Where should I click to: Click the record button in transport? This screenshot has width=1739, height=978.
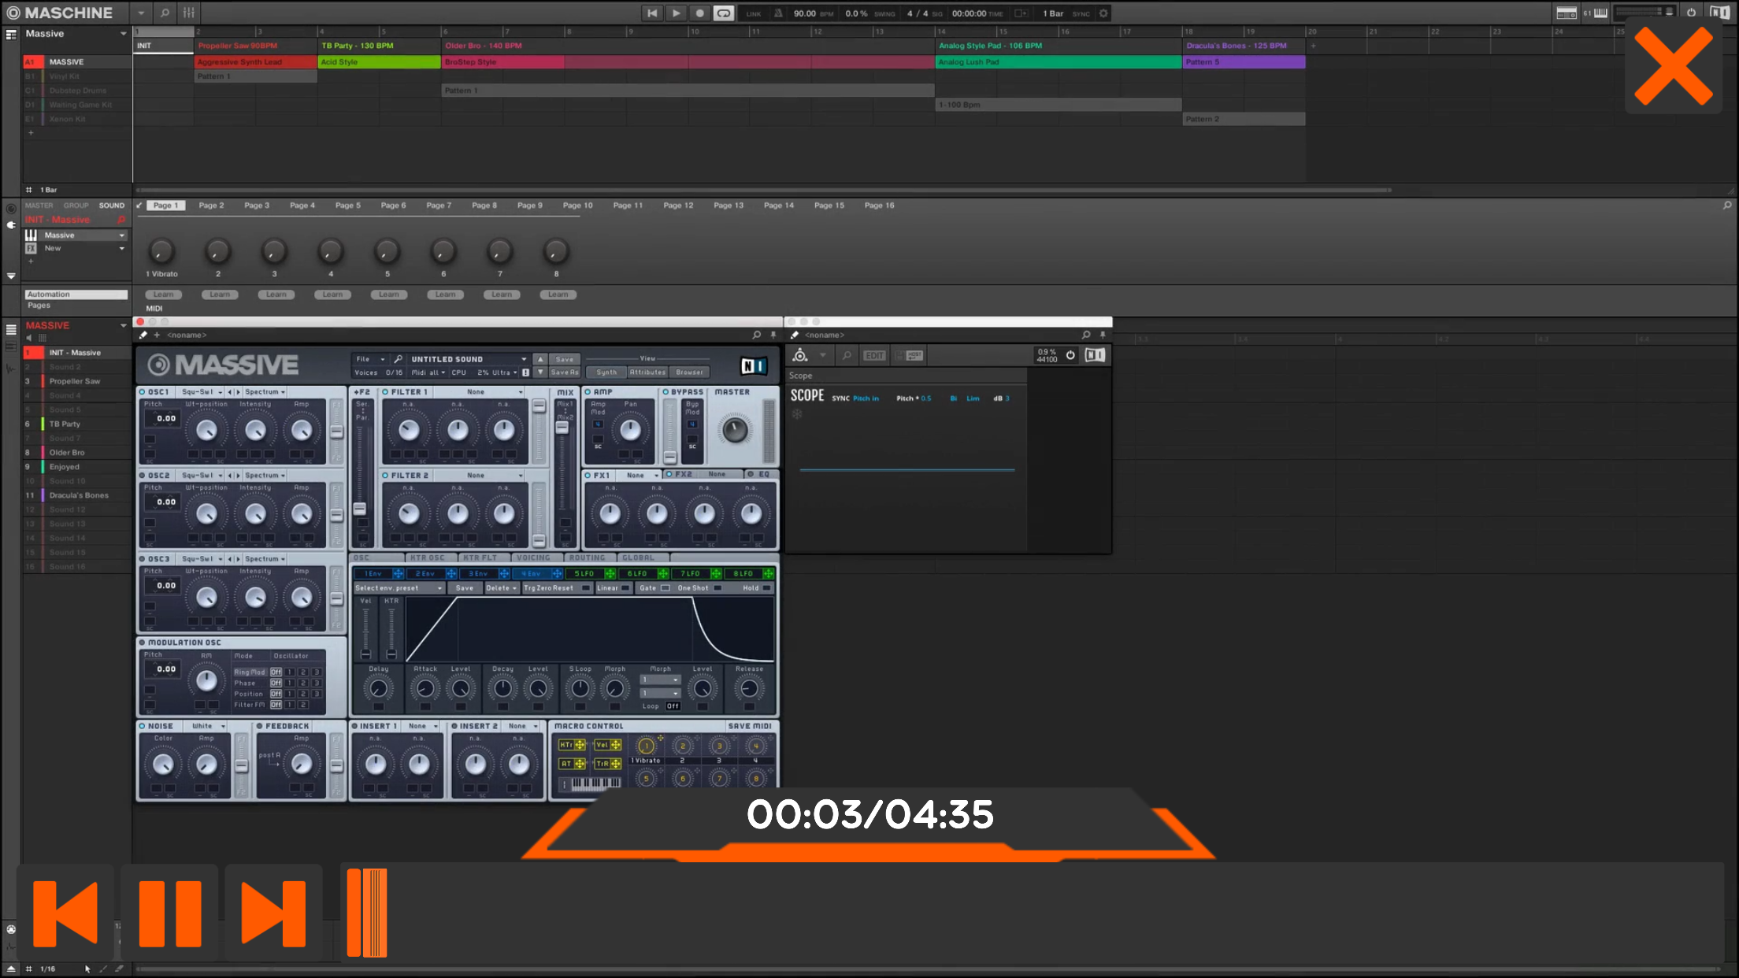click(699, 13)
